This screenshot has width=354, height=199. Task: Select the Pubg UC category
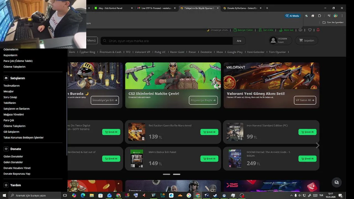point(160,52)
